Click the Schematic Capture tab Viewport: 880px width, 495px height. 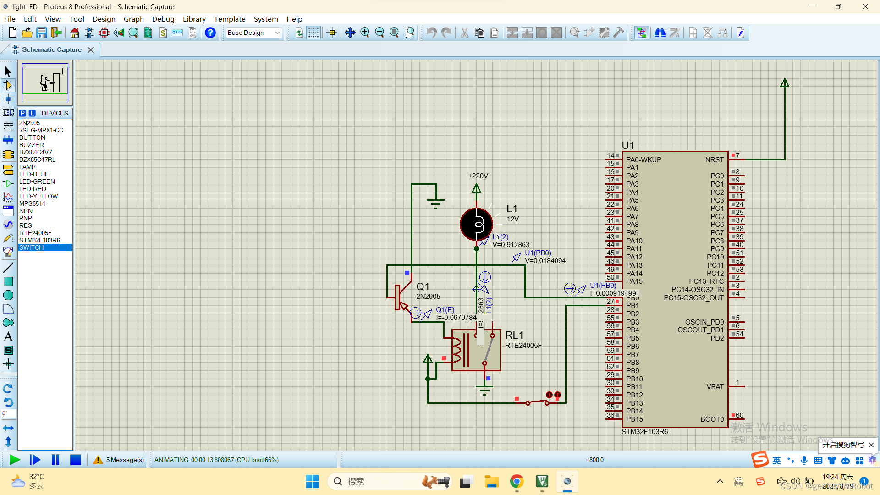51,49
